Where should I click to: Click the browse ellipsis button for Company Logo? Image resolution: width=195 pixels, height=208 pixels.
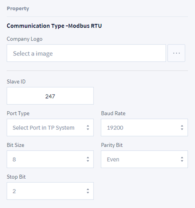(176, 53)
